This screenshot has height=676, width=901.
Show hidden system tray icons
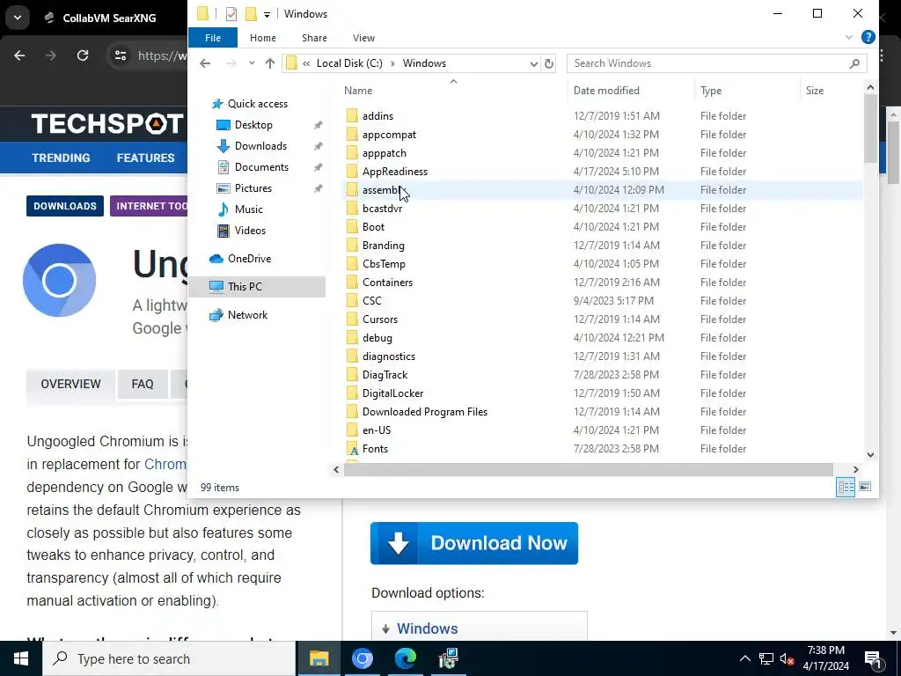[x=744, y=658]
